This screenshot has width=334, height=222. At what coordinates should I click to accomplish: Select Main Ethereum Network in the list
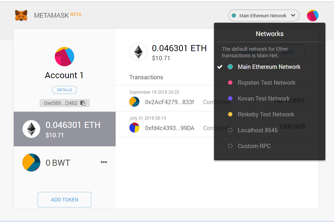click(x=270, y=67)
